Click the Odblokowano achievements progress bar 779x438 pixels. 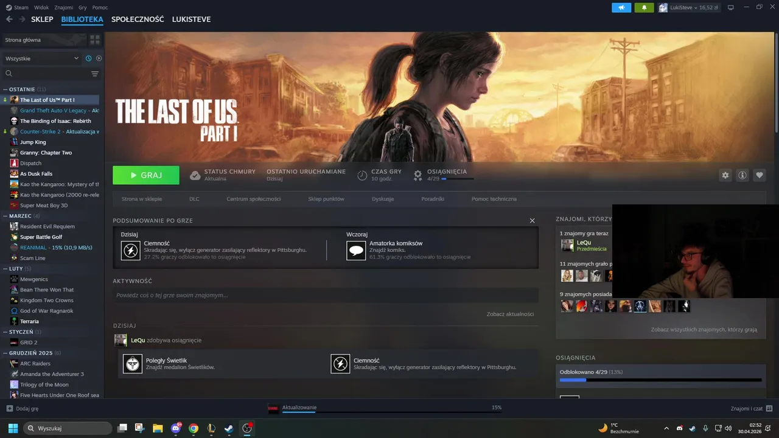point(660,380)
